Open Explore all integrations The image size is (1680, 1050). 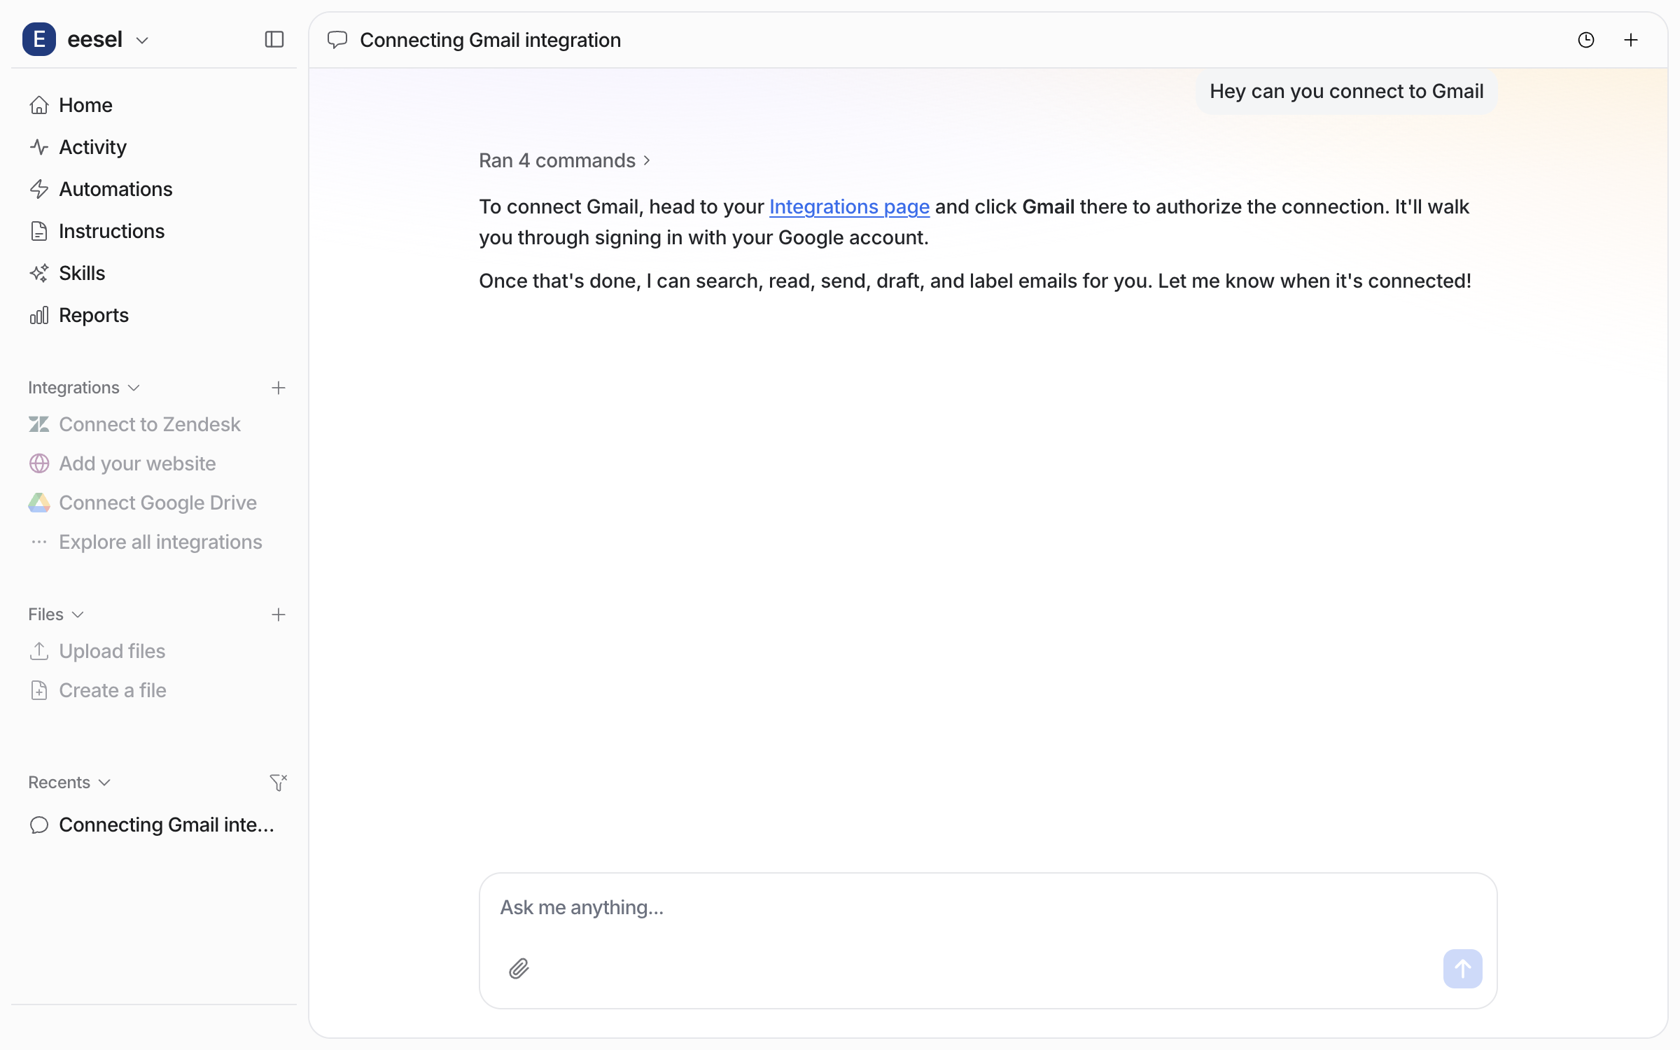pyautogui.click(x=154, y=542)
